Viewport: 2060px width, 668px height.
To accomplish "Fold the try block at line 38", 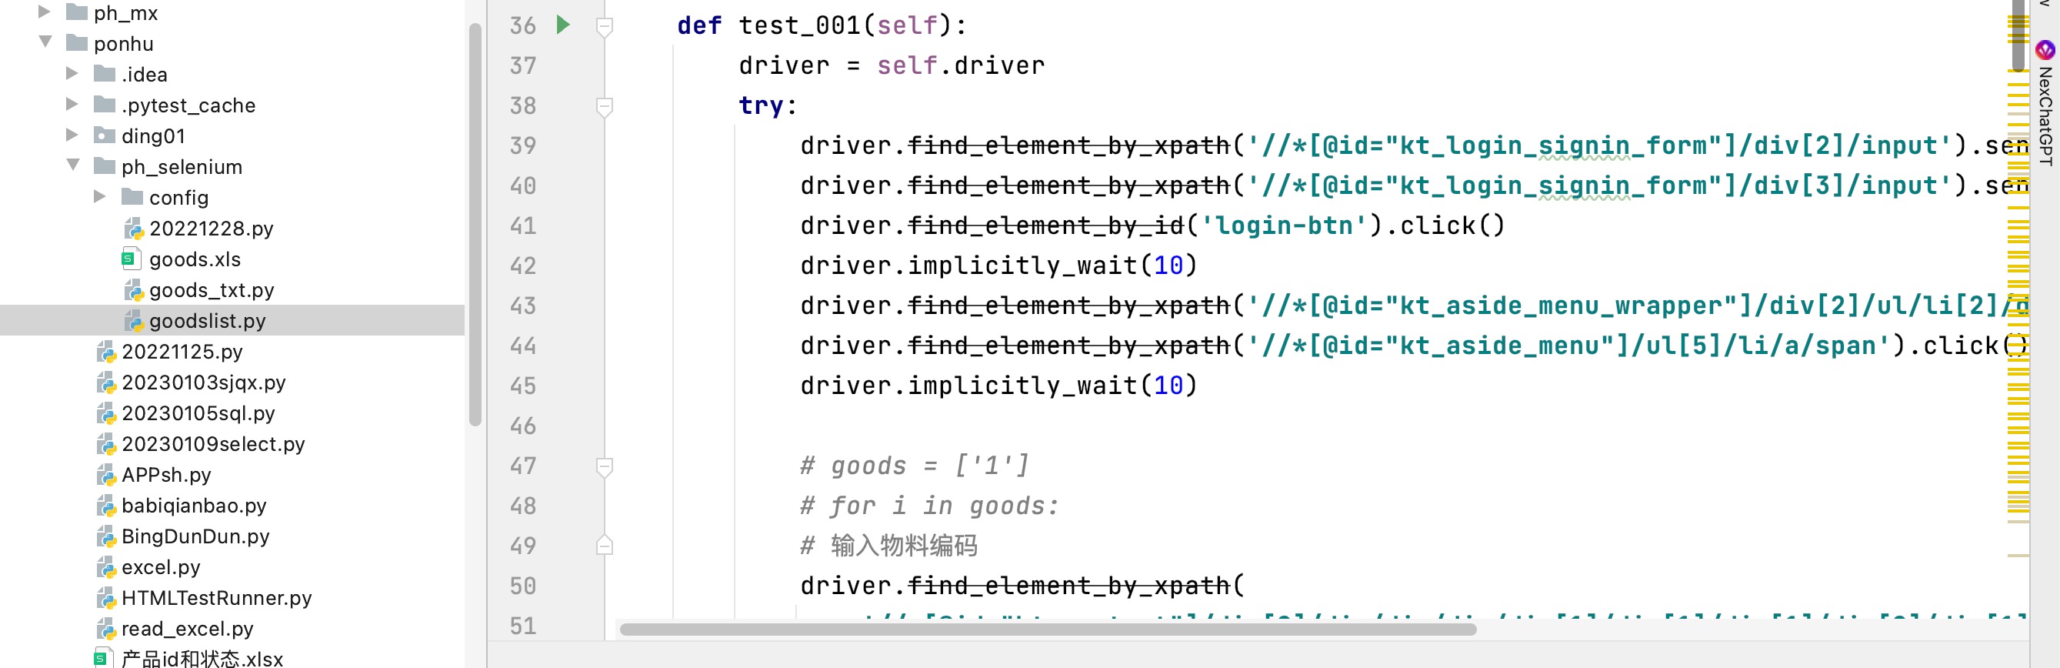I will [605, 106].
